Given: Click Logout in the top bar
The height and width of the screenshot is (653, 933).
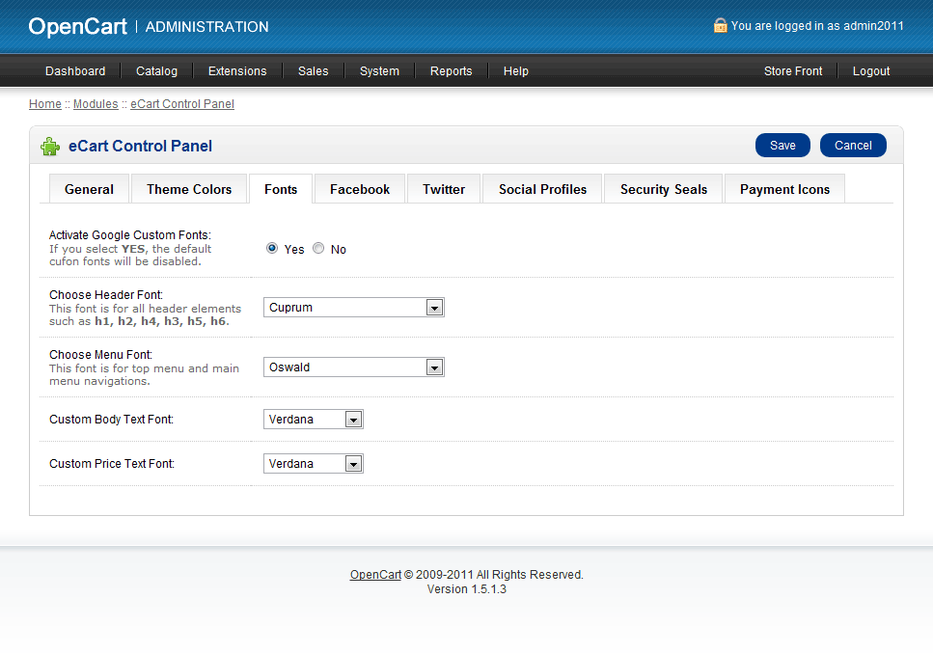Looking at the screenshot, I should [871, 71].
